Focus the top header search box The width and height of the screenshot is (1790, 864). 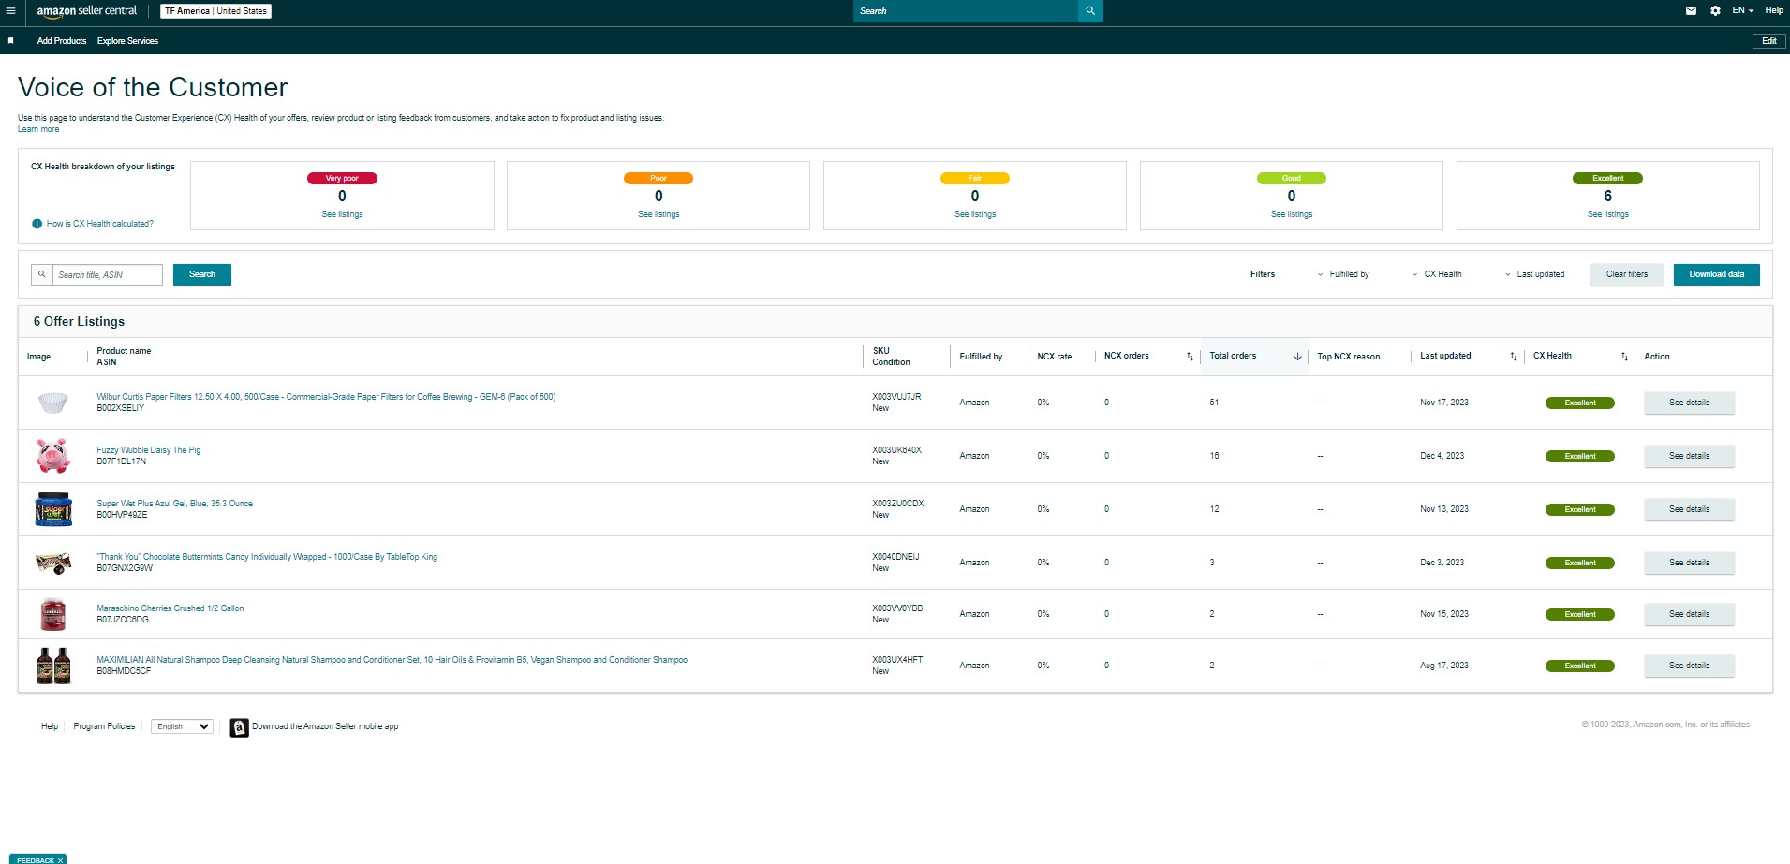(965, 11)
